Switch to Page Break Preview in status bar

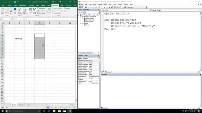coord(56,107)
